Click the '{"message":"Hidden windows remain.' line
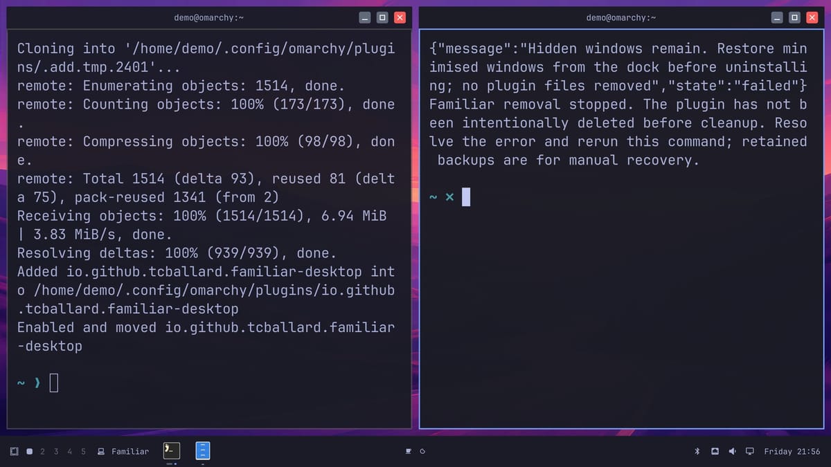 618,48
